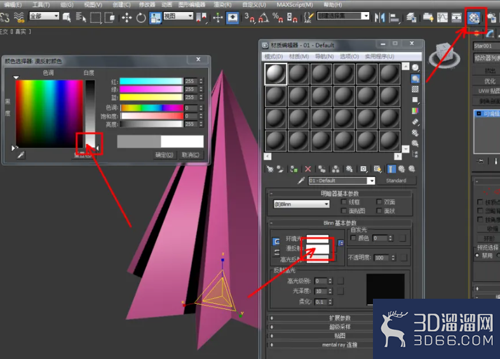This screenshot has height=359, width=500.
Task: Click the 漫反射 diffuse color swatch
Action: (x=317, y=249)
